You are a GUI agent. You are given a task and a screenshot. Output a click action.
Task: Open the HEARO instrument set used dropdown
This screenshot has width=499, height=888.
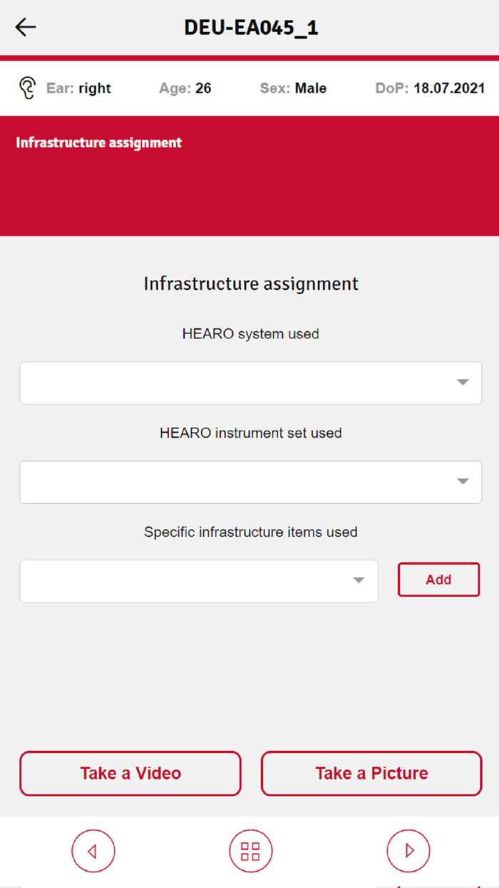(250, 482)
